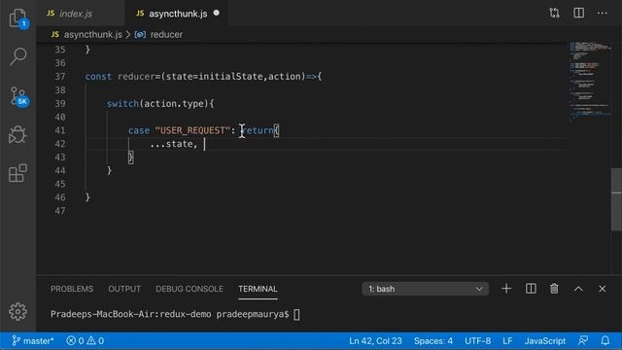Click action.type inside the switch statement

point(174,103)
